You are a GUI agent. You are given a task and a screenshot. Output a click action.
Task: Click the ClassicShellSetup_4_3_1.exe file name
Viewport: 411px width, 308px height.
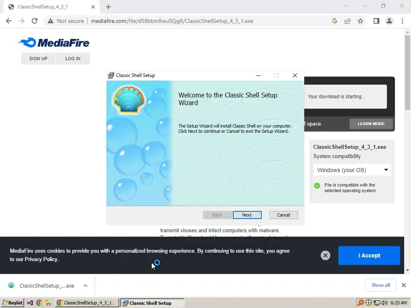pyautogui.click(x=350, y=147)
